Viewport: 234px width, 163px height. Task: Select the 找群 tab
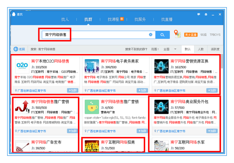point(88,19)
